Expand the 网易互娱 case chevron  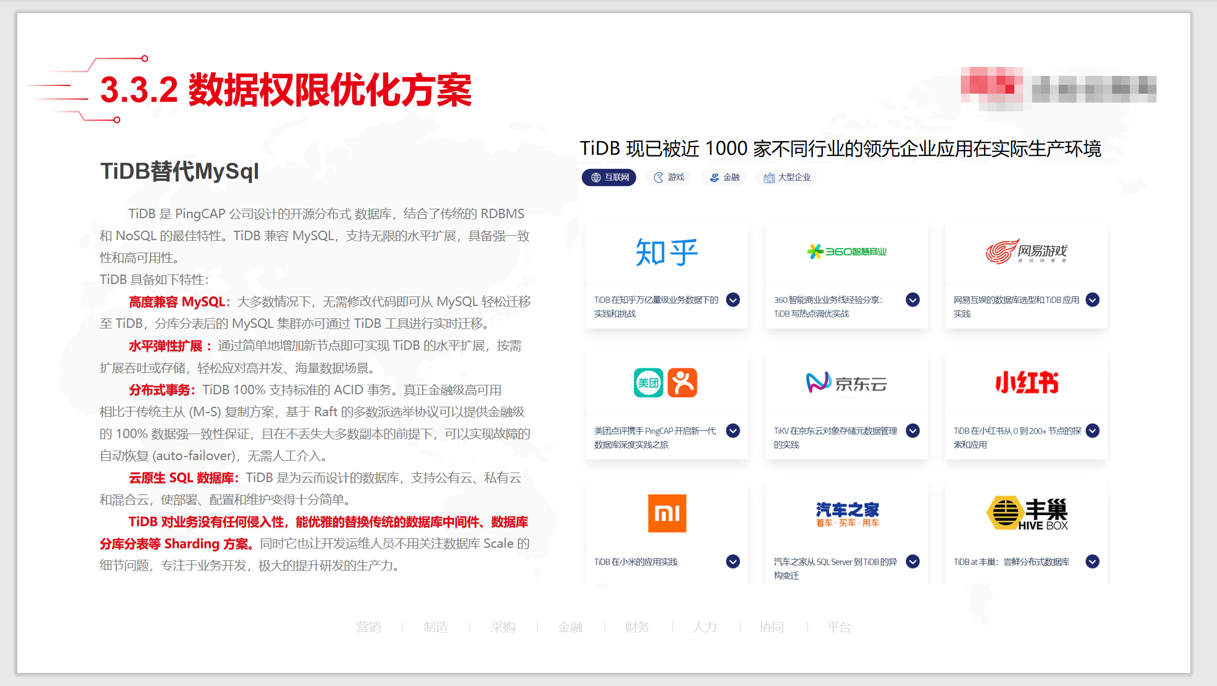(x=1093, y=300)
